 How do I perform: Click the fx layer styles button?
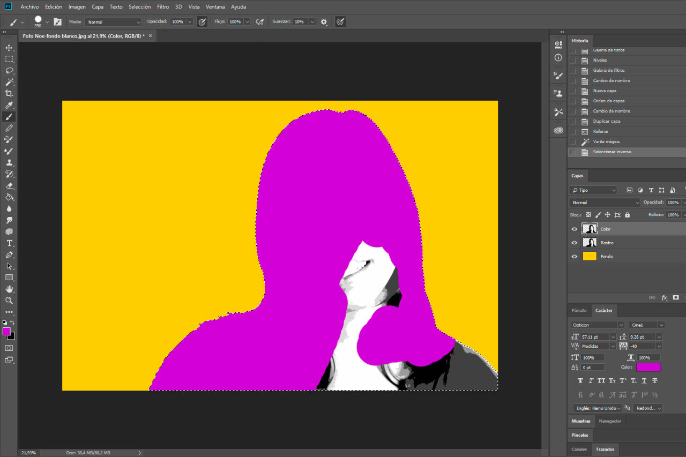click(664, 298)
